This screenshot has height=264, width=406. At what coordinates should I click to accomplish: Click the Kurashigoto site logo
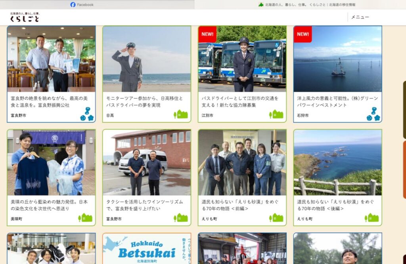click(25, 17)
